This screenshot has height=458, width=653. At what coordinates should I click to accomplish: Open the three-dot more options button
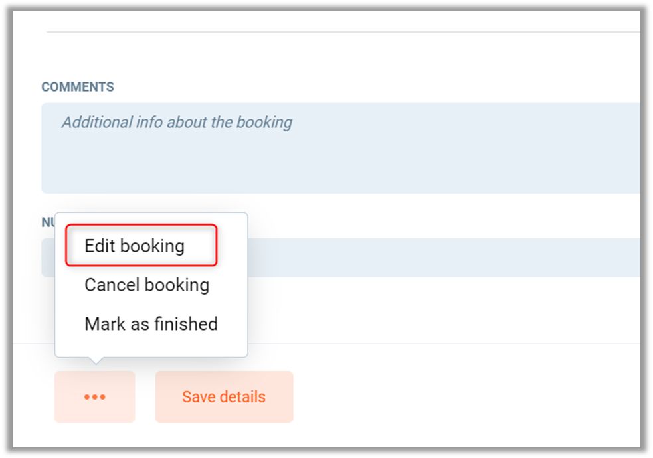pyautogui.click(x=94, y=397)
